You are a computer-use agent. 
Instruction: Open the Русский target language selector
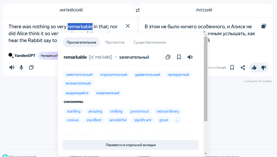tap(204, 10)
